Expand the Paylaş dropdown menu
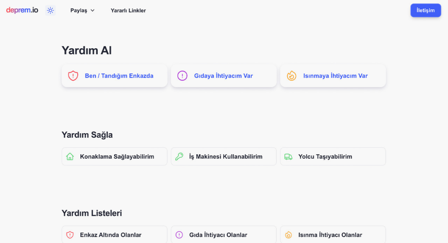Screen dimensions: 448x243 82,10
